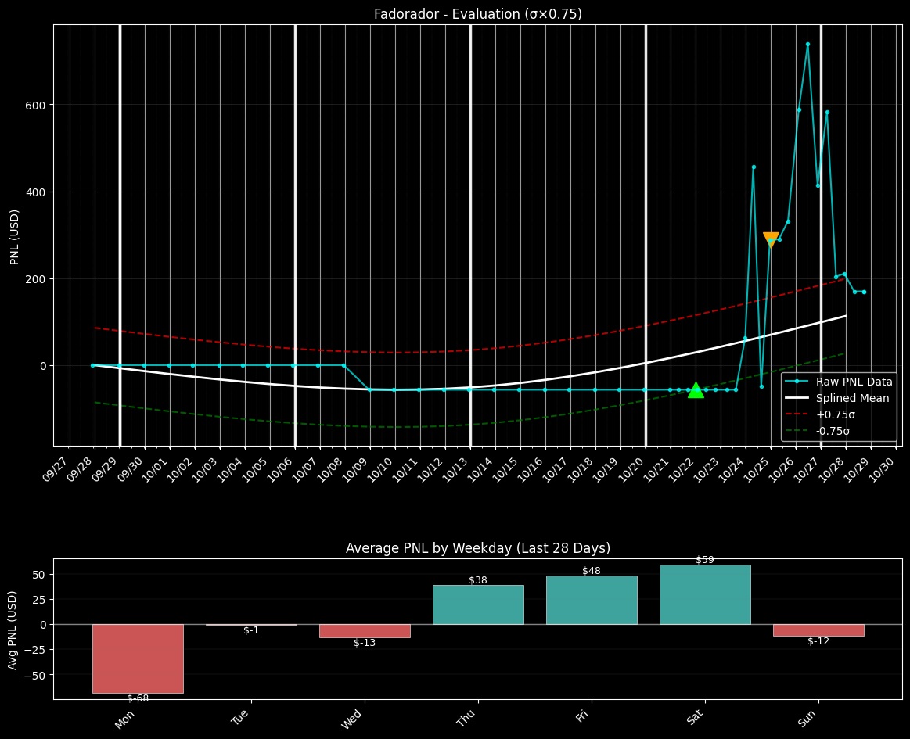Click the Average PNL by Weekday title
Image resolution: width=910 pixels, height=739 pixels.
point(477,548)
